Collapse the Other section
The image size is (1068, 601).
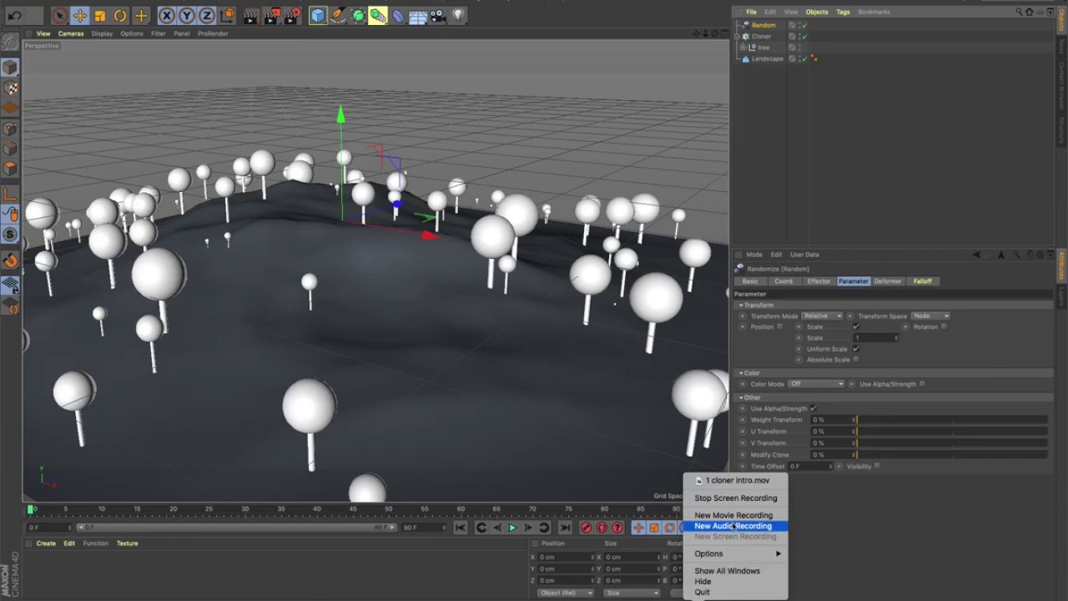(x=741, y=397)
